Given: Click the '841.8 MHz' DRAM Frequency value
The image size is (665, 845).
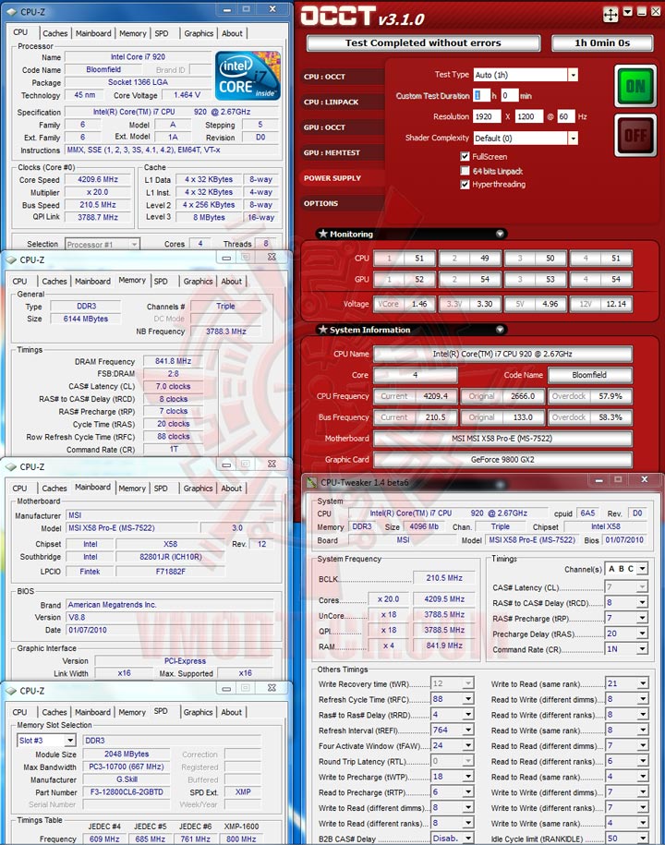Looking at the screenshot, I should (173, 361).
